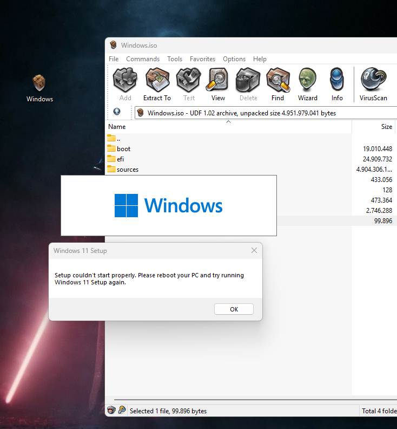Image resolution: width=397 pixels, height=429 pixels.
Task: Open the Help menu
Action: point(260,59)
